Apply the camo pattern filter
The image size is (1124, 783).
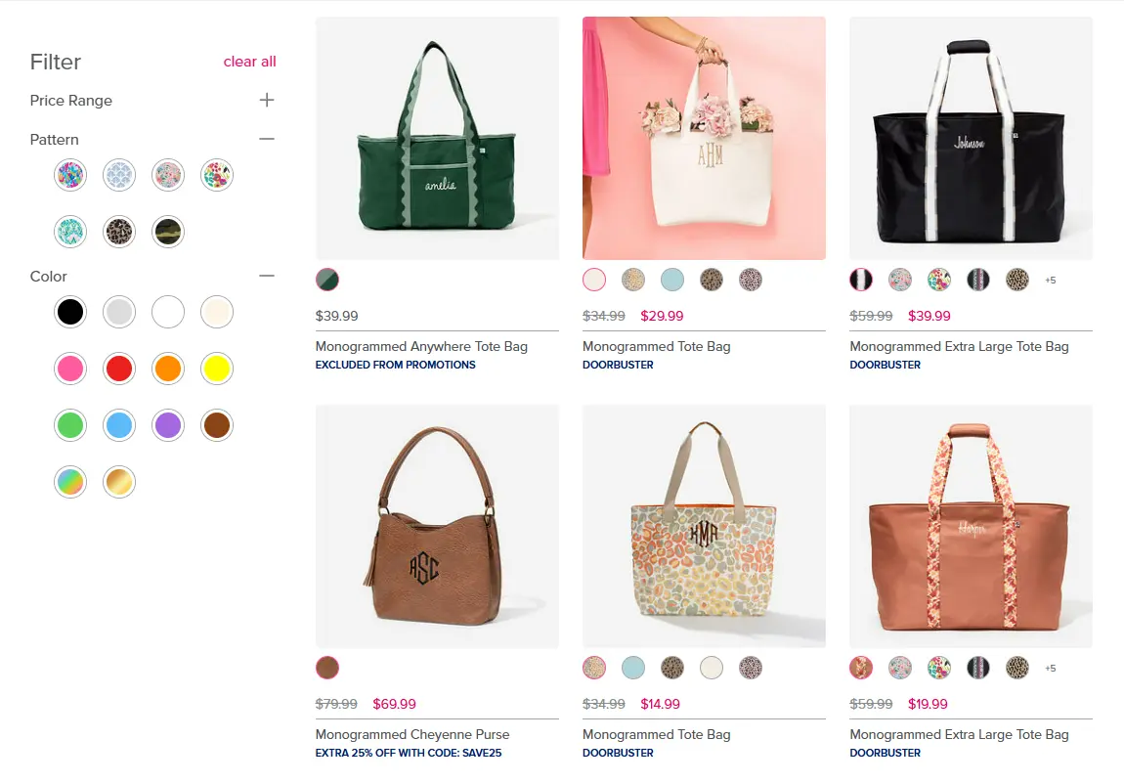click(x=167, y=232)
